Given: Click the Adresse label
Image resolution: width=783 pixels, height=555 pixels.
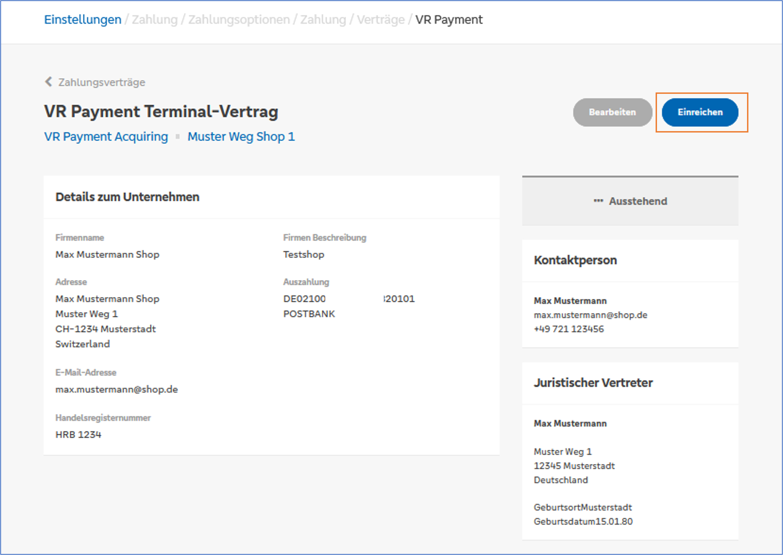Looking at the screenshot, I should click(71, 282).
